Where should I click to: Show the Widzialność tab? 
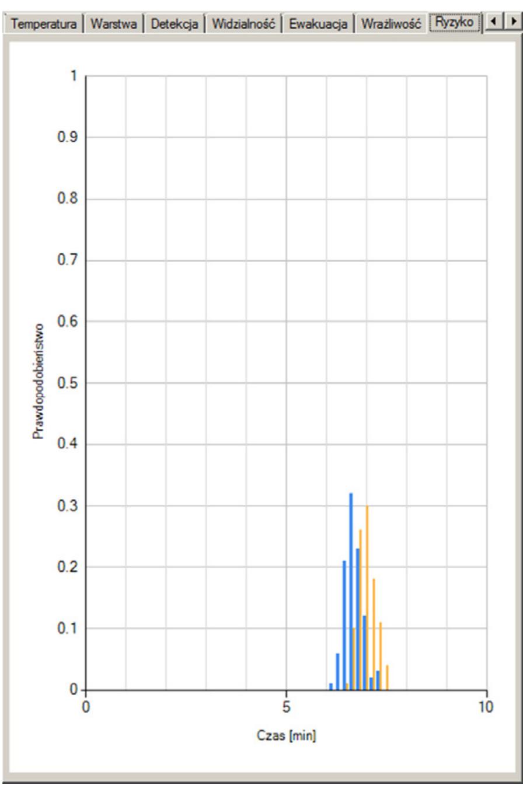[243, 24]
